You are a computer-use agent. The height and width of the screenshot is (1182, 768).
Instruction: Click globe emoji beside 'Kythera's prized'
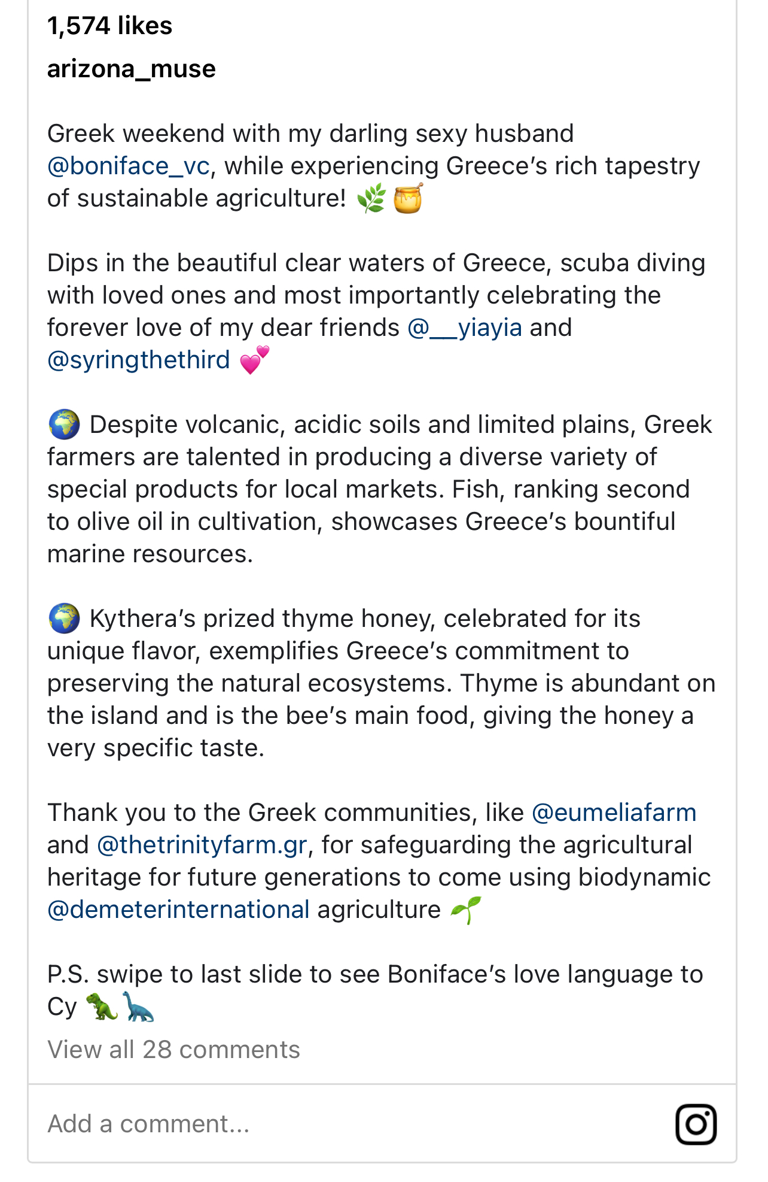tap(64, 619)
